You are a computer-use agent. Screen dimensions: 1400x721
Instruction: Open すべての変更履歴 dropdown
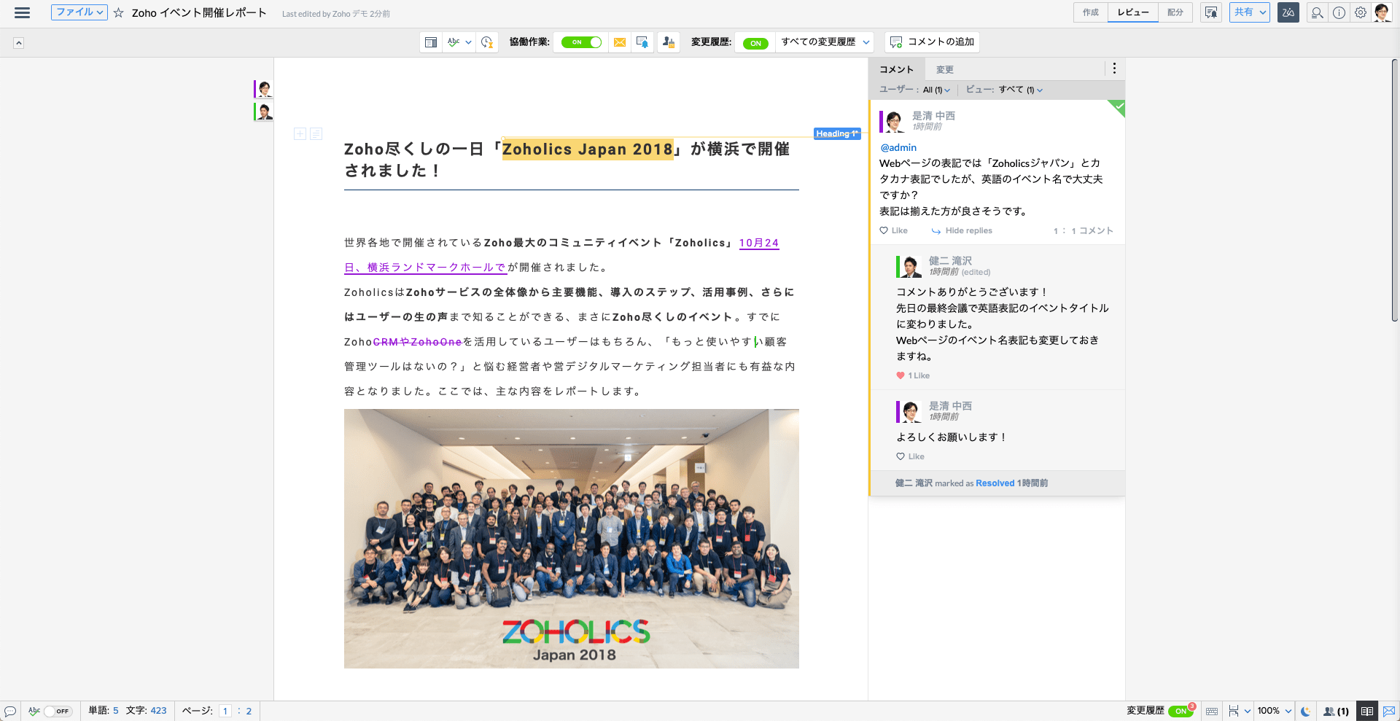pos(825,42)
